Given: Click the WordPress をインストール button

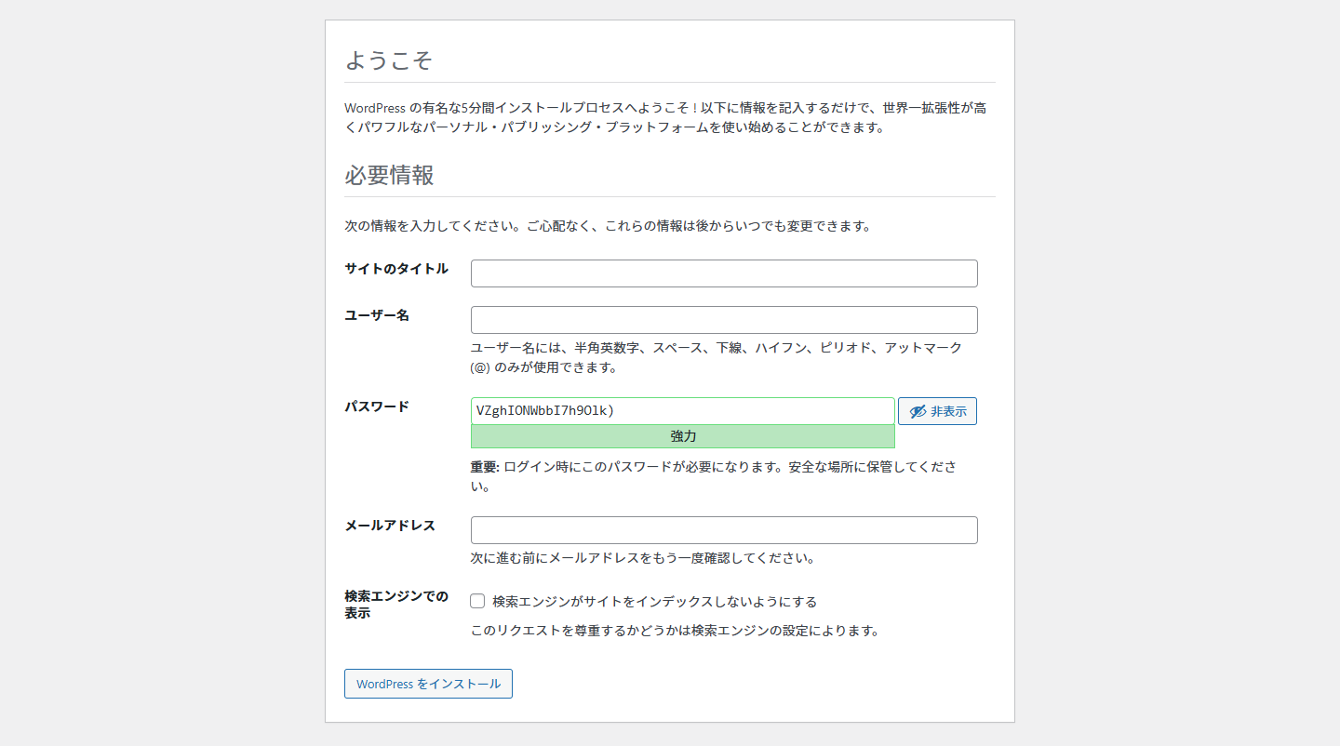Looking at the screenshot, I should click(428, 684).
